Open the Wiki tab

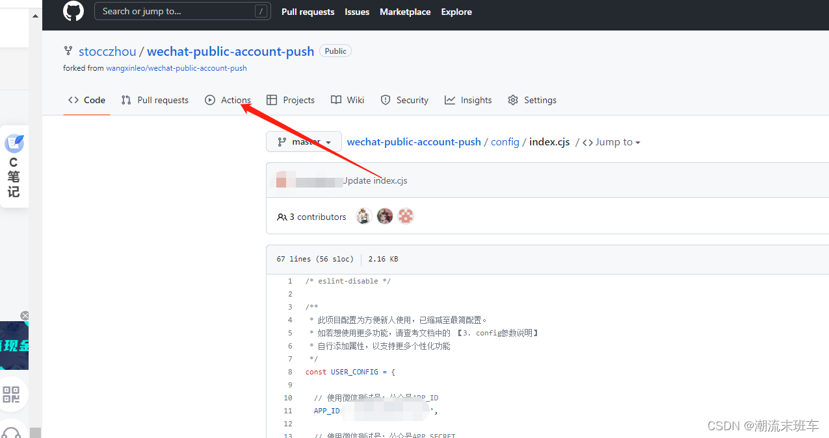[x=347, y=100]
